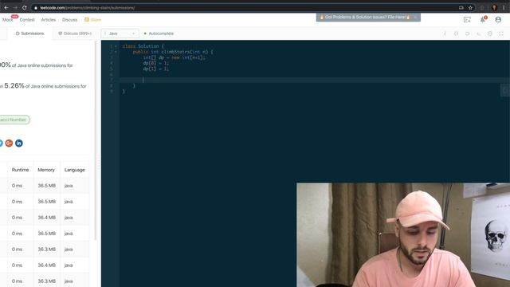Open the Java language dropdown
The image size is (510, 287).
pyautogui.click(x=120, y=33)
